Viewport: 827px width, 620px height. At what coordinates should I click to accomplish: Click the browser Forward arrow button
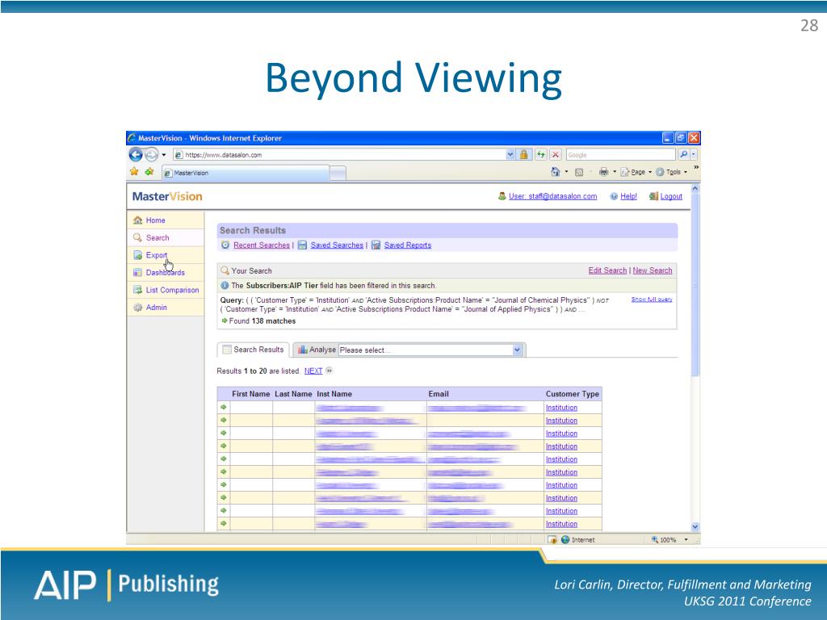[x=151, y=154]
